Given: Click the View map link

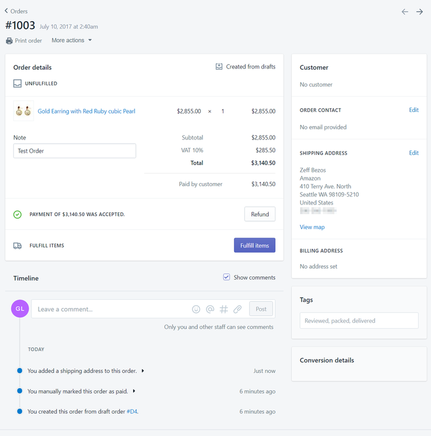Looking at the screenshot, I should 312,227.
